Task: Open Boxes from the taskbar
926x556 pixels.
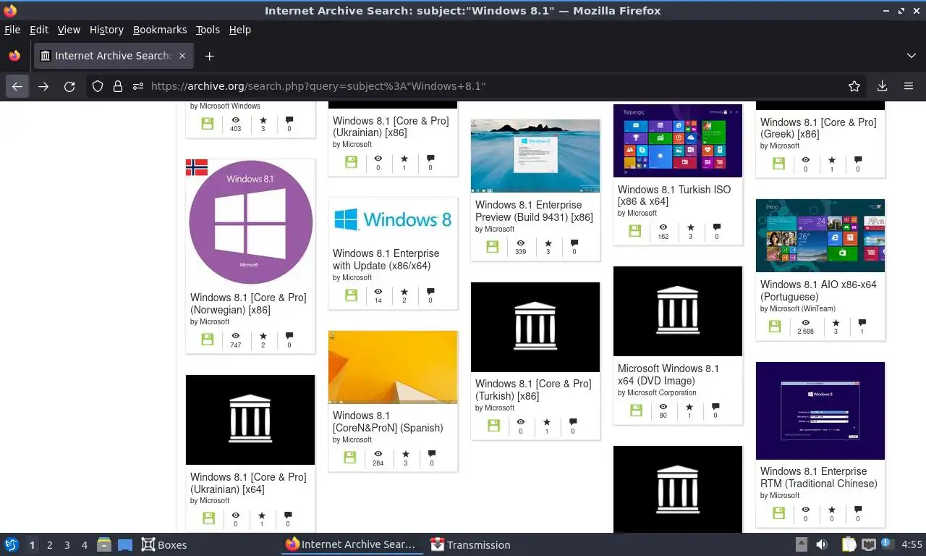Action: pos(164,545)
